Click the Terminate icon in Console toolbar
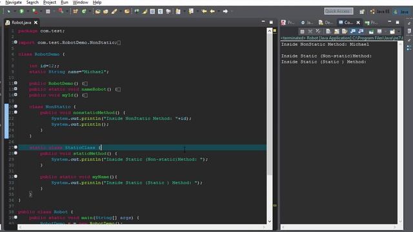 302,32
